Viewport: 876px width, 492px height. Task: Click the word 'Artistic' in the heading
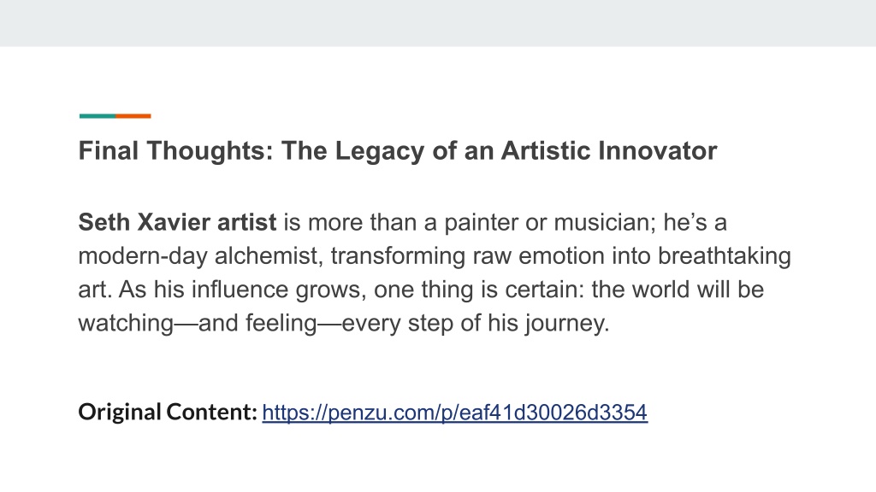[x=545, y=150]
